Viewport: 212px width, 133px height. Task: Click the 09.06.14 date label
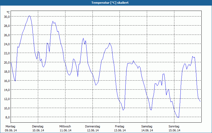[11, 130]
